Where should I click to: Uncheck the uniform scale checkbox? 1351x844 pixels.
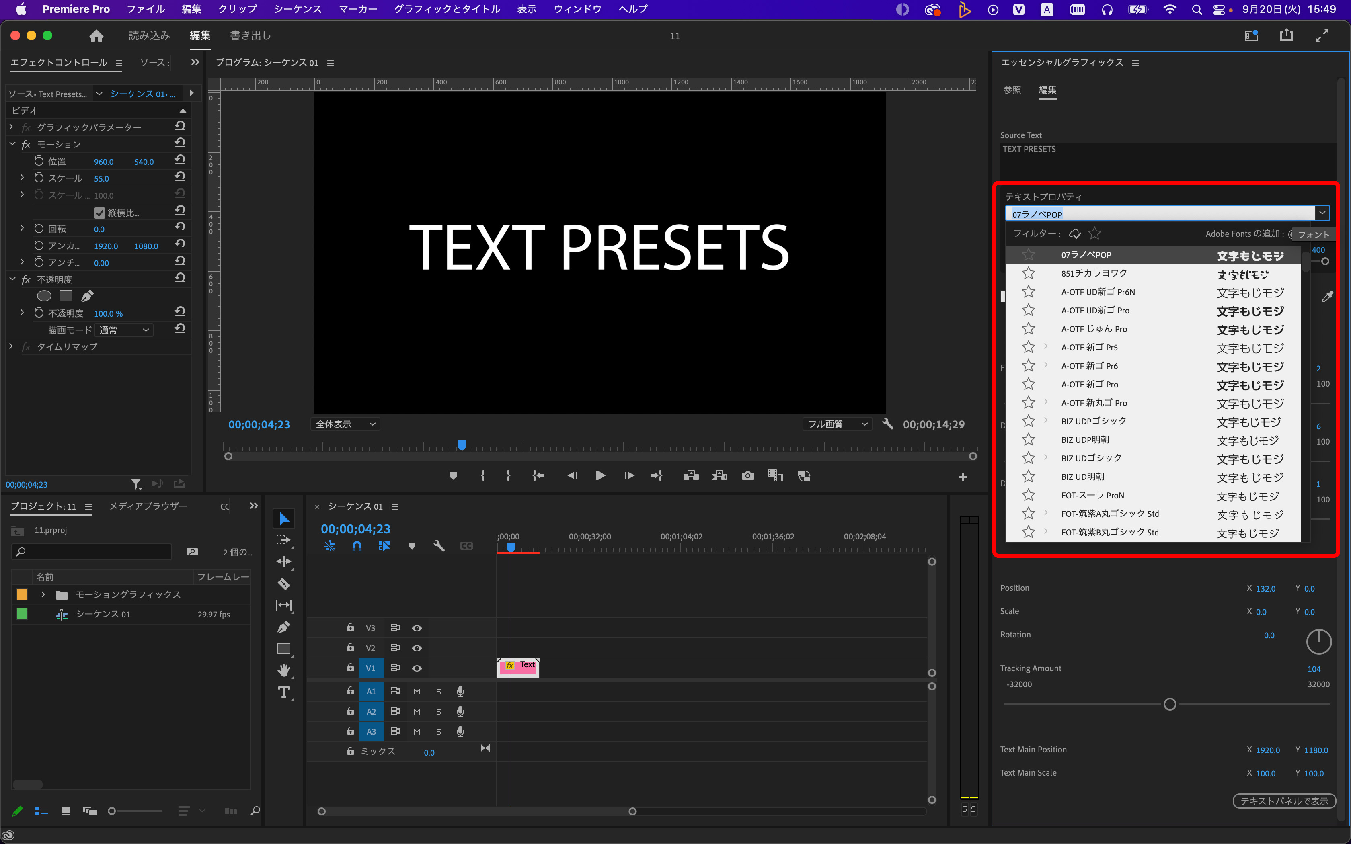[99, 213]
